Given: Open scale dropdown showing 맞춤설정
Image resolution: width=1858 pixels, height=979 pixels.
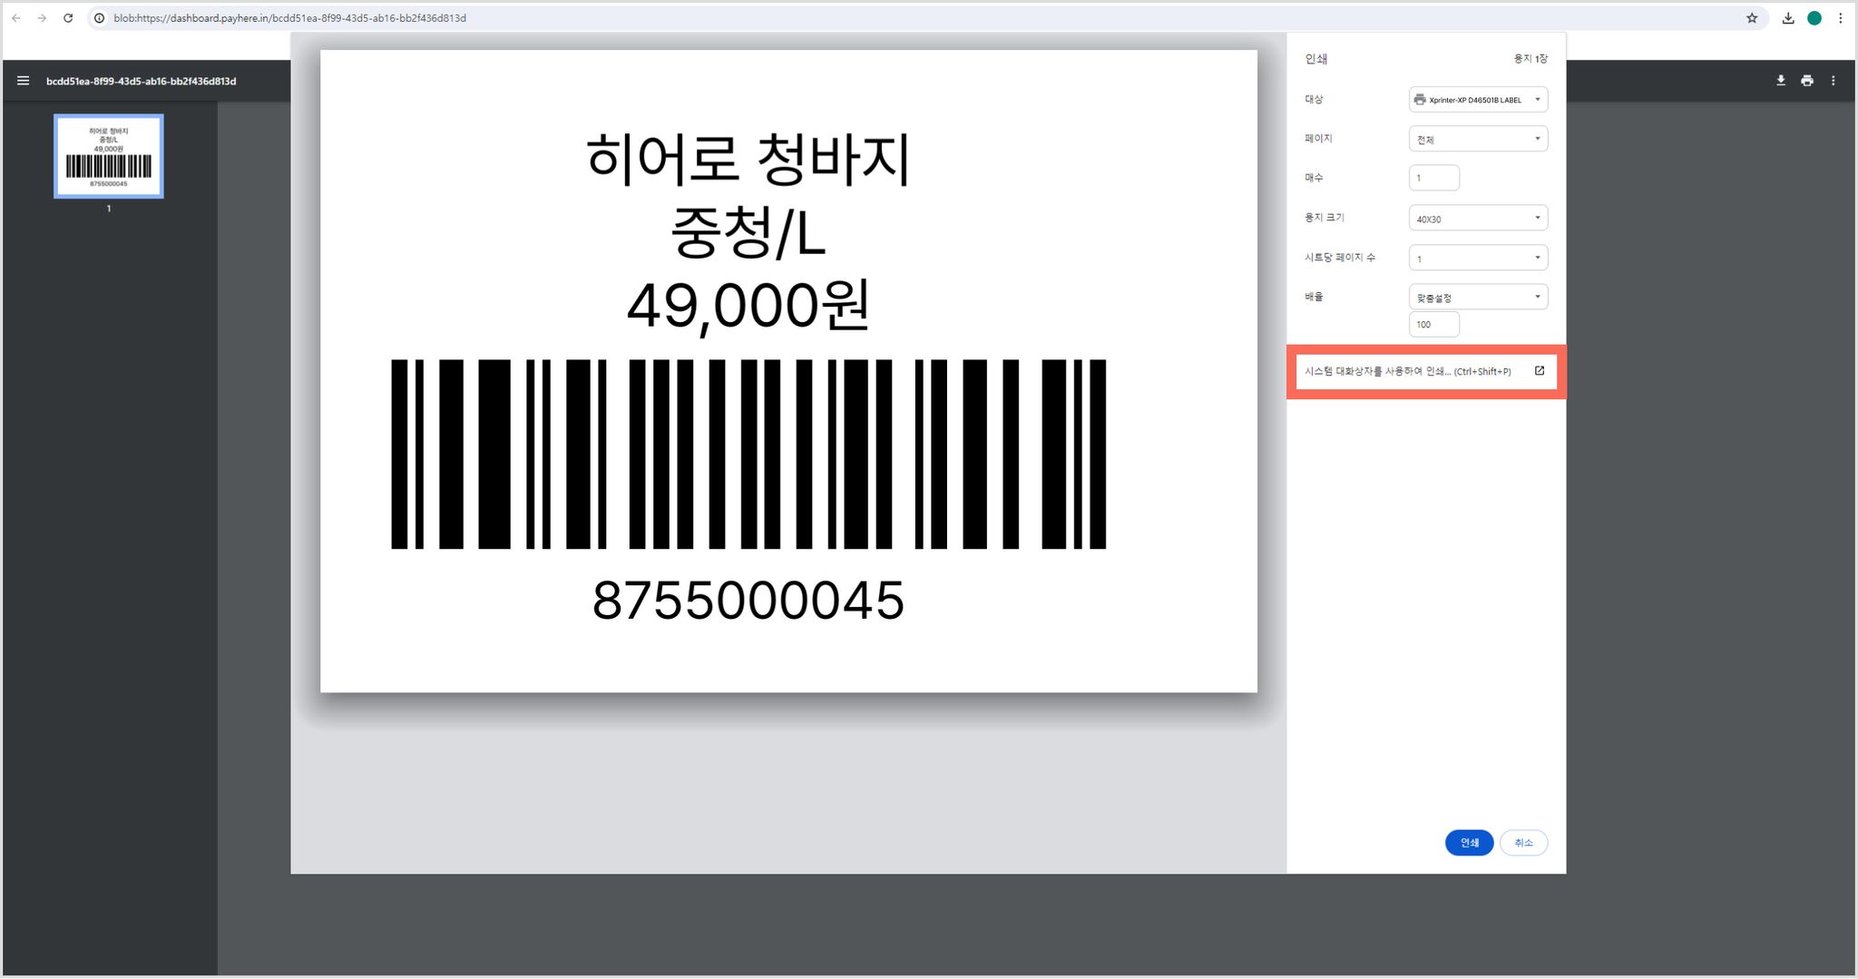Looking at the screenshot, I should point(1478,297).
